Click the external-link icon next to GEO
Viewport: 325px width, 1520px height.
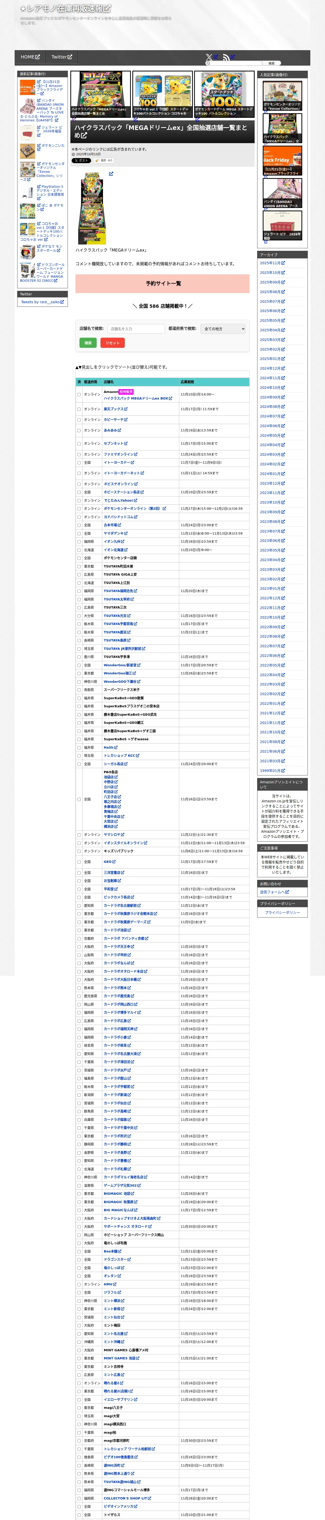pos(114,862)
